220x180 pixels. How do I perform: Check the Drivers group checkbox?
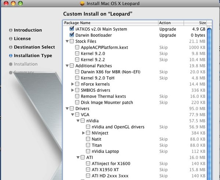[x=72, y=109]
